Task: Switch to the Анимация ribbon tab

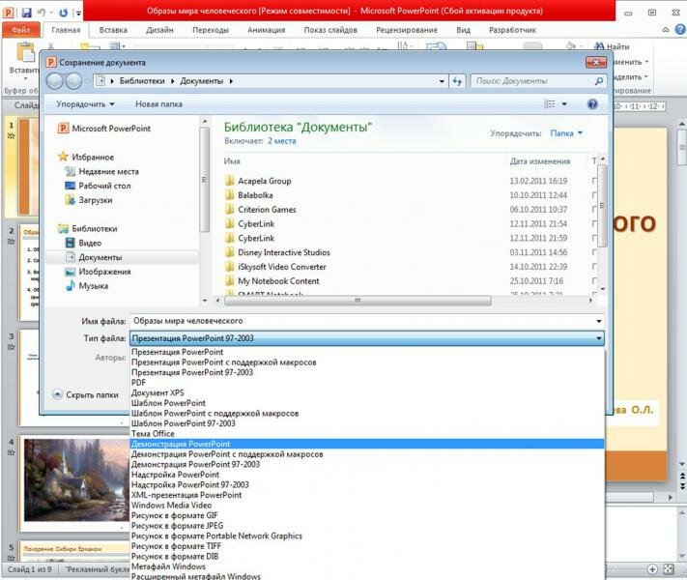Action: (266, 30)
